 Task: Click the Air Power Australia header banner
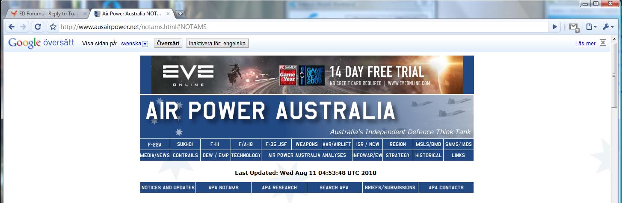tap(307, 117)
